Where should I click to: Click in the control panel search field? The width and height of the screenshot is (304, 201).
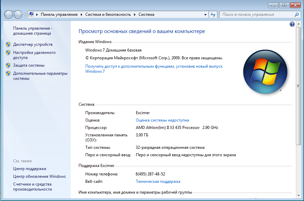pyautogui.click(x=256, y=14)
